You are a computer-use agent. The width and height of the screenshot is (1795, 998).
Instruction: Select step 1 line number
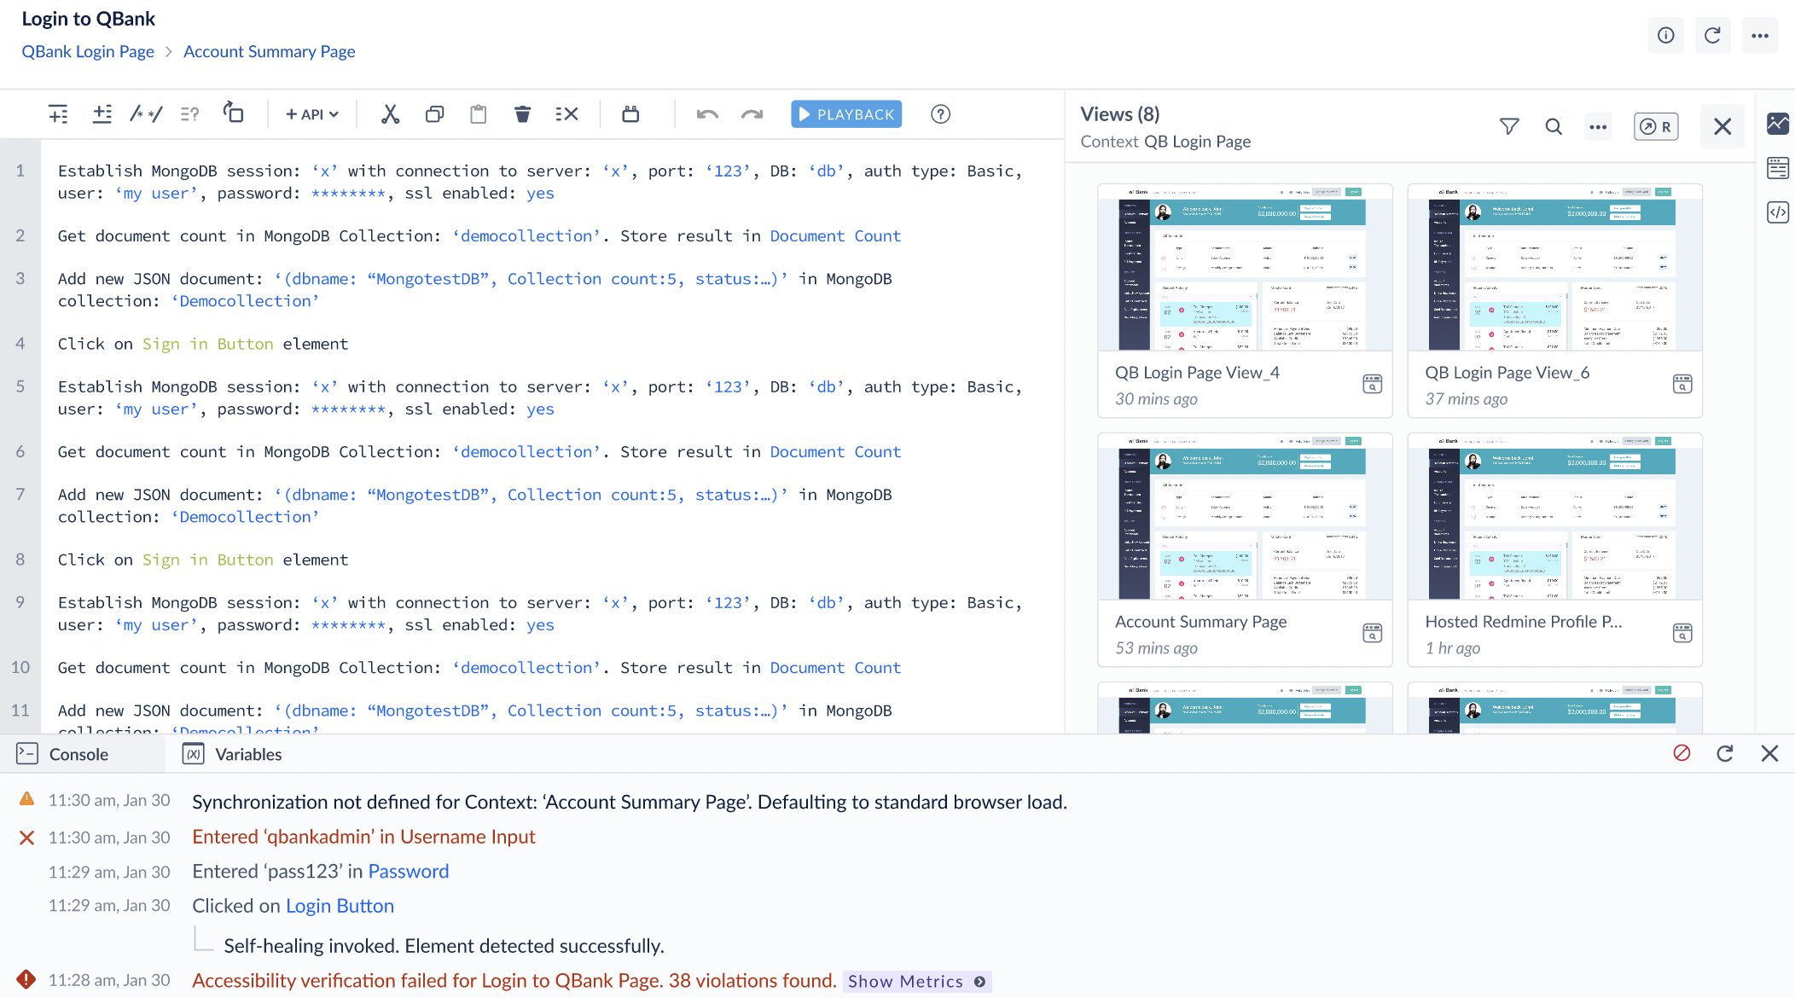point(20,171)
